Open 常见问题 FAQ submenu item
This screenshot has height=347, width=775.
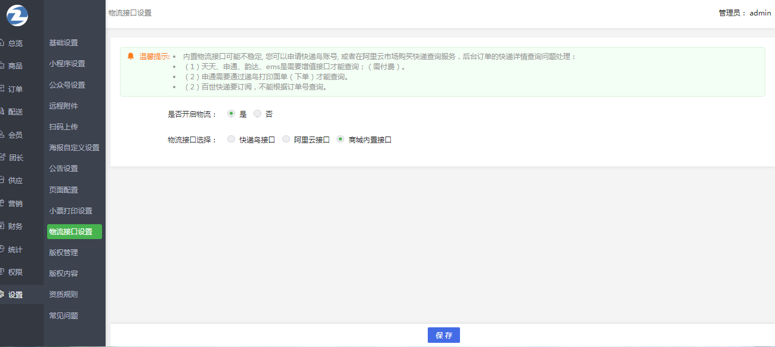tap(63, 316)
